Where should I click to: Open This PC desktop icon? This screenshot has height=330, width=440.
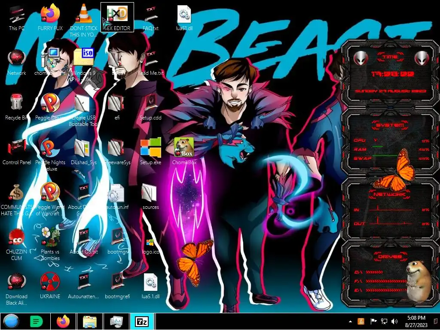point(17,17)
